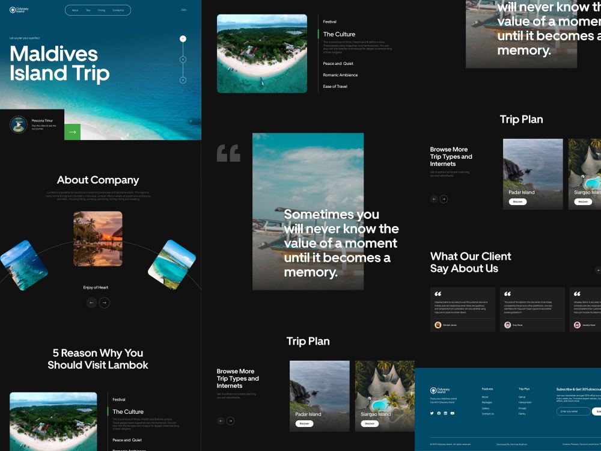Open the Contact Us link in the footer
Image resolution: width=601 pixels, height=451 pixels.
[488, 414]
